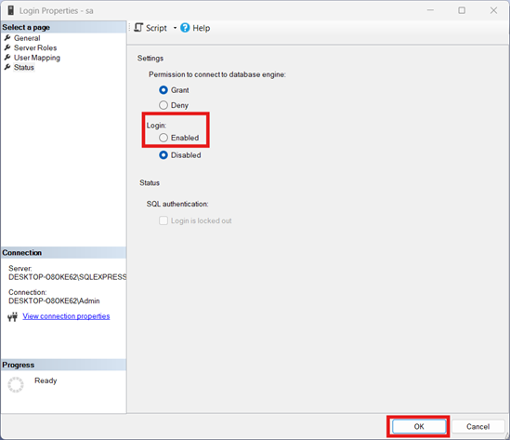
Task: Select the Disabled login radio button
Action: pyautogui.click(x=163, y=155)
